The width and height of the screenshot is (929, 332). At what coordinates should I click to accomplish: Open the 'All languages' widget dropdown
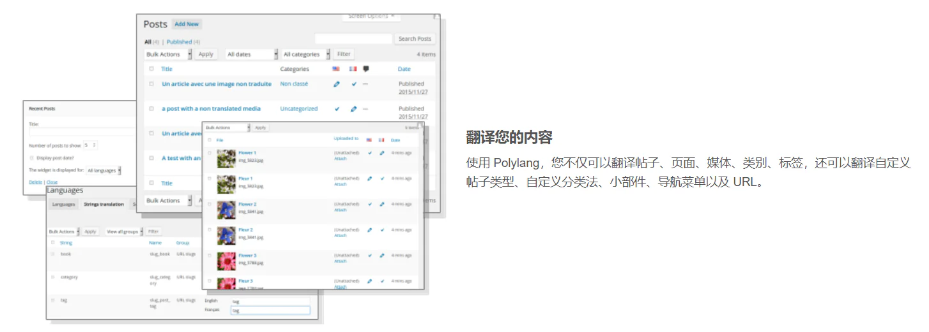pyautogui.click(x=104, y=171)
